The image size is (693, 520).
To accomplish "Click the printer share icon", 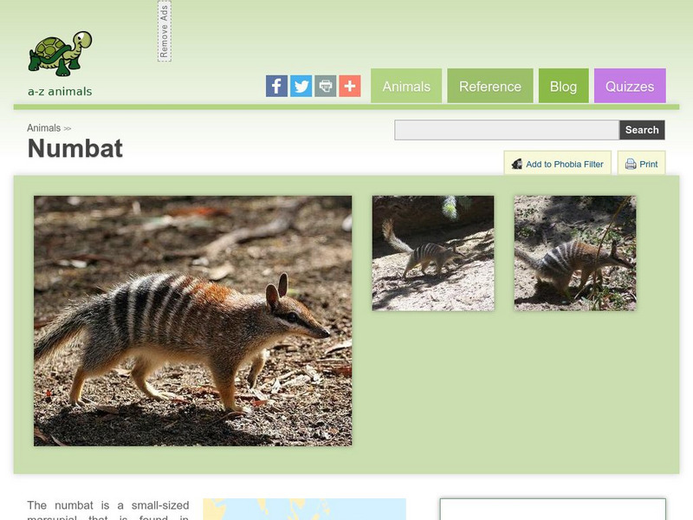I will (325, 86).
